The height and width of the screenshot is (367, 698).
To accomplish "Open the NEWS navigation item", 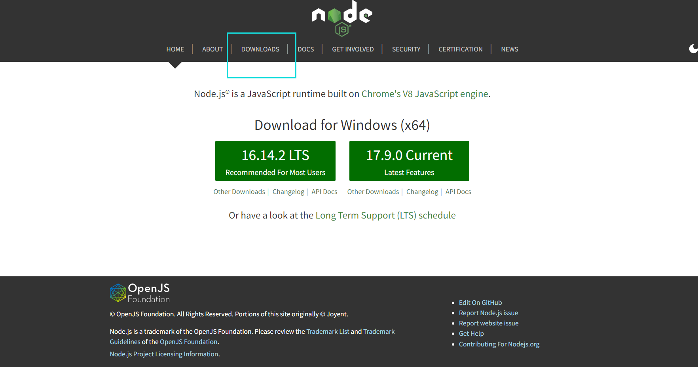I will pyautogui.click(x=510, y=49).
